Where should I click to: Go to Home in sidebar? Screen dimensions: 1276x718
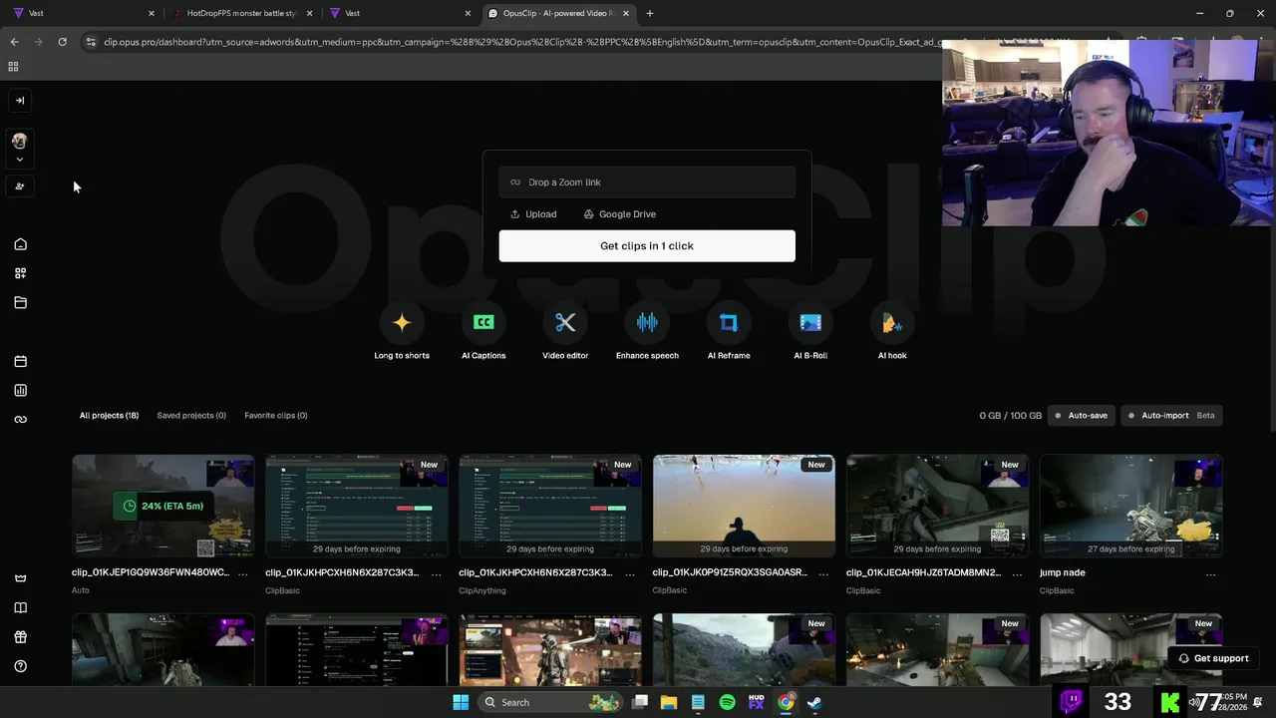tap(20, 244)
